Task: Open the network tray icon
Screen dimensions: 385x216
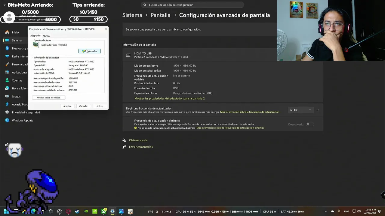Action: click(x=354, y=211)
